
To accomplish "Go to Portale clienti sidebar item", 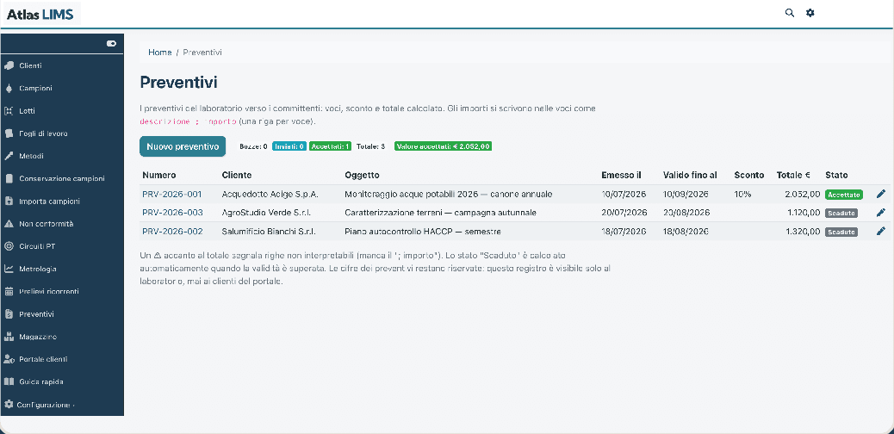I will point(43,359).
